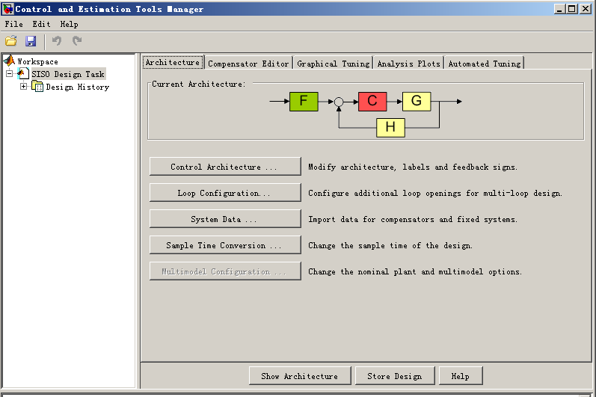Close the Control and Estimation Tools Manager window
This screenshot has height=397, width=596.
click(x=586, y=9)
